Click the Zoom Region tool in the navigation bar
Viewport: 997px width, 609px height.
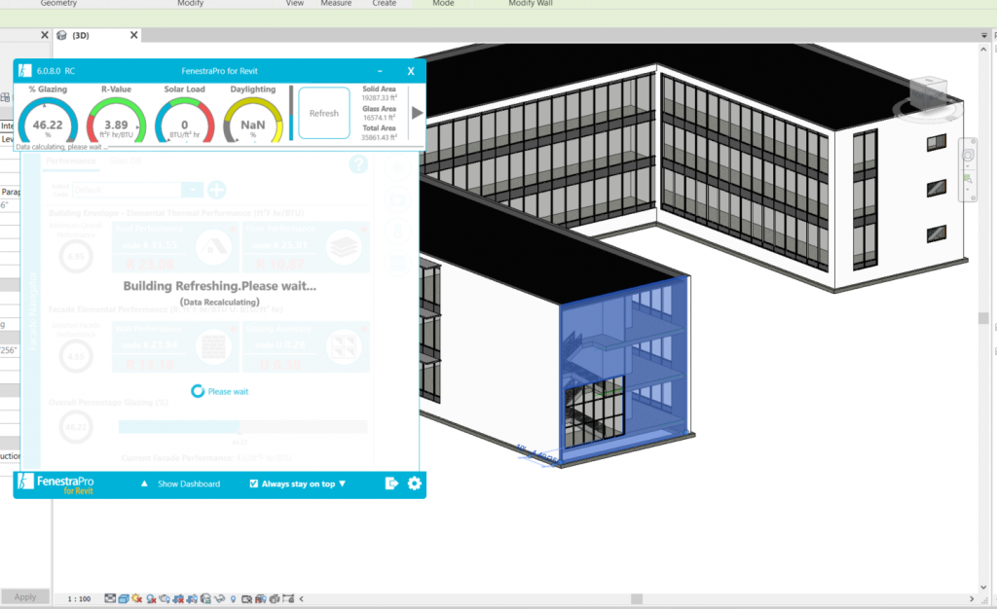(968, 178)
